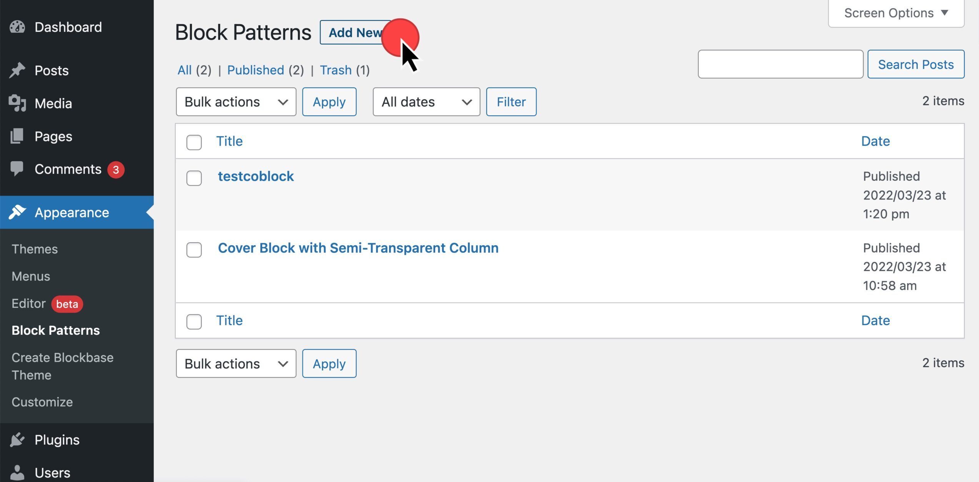Screen dimensions: 979x482
Task: Toggle the select-all checkbox in table header
Action: 194,142
